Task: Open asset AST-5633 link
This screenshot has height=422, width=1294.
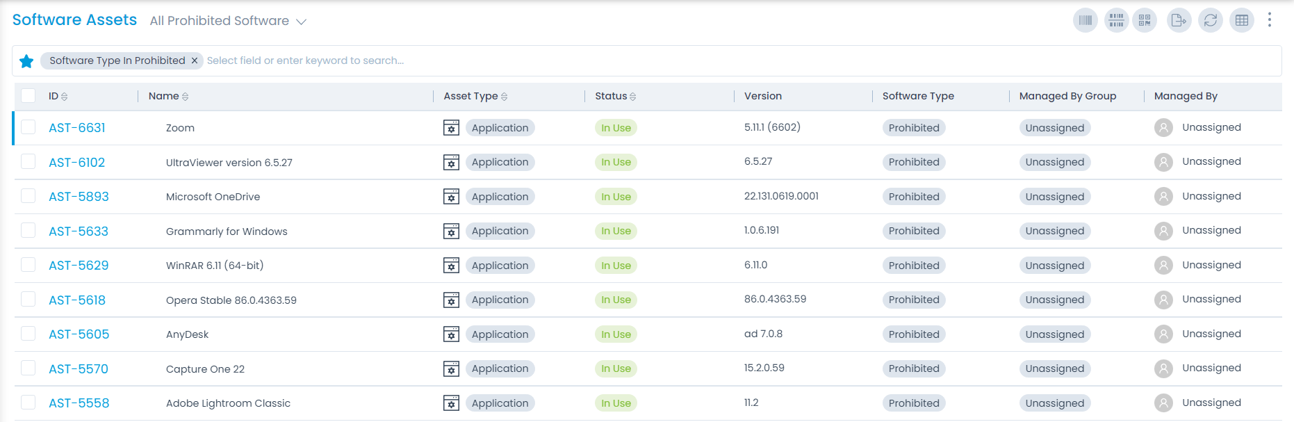Action: [79, 232]
